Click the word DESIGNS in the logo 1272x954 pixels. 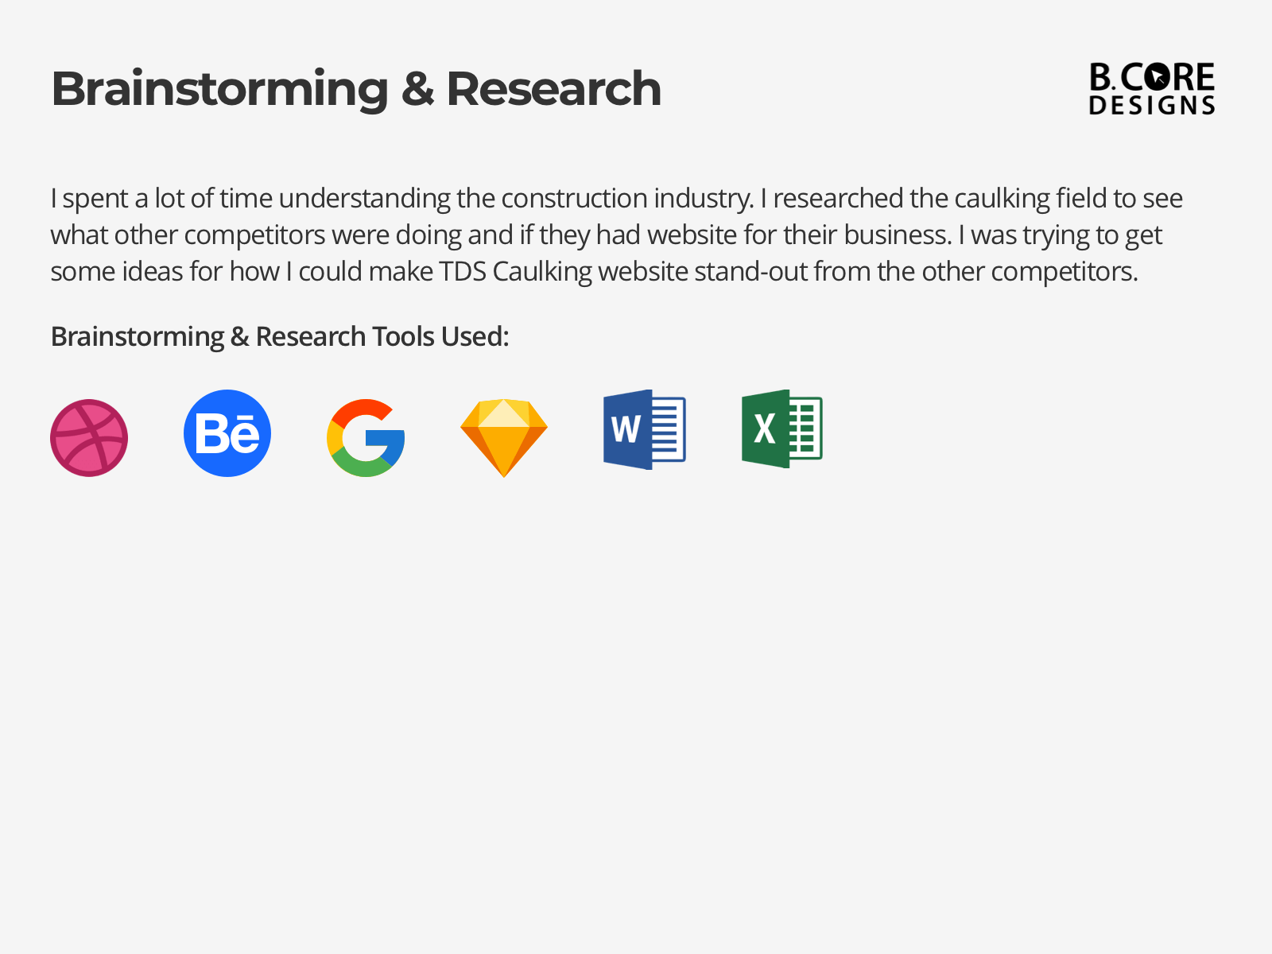(x=1152, y=105)
